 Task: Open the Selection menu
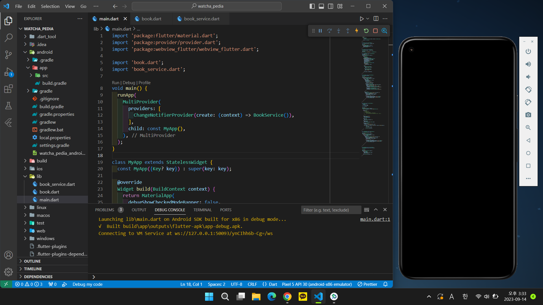(x=50, y=6)
